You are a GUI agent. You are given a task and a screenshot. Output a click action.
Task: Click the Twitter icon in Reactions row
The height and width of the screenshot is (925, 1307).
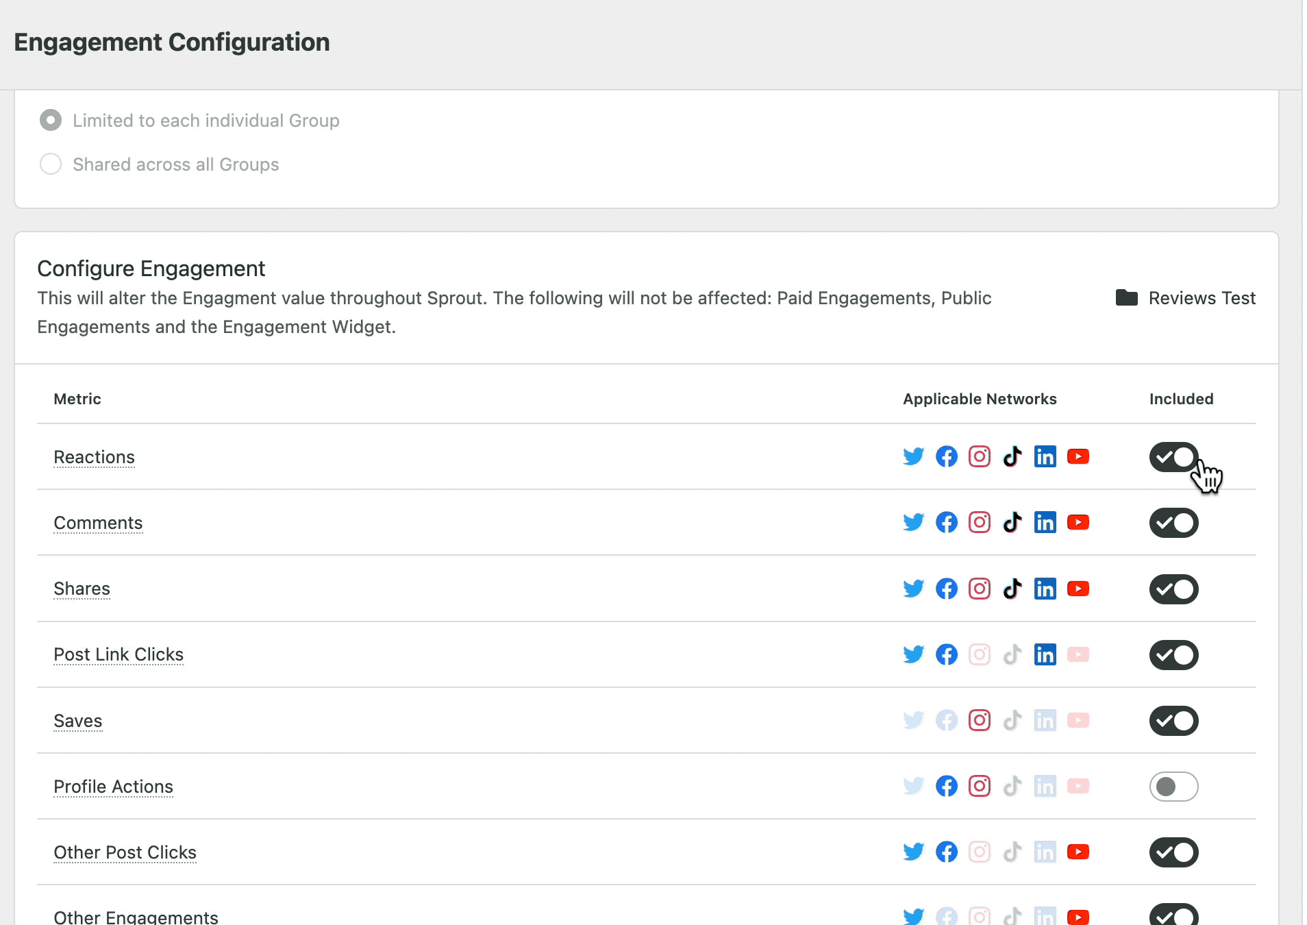(913, 456)
